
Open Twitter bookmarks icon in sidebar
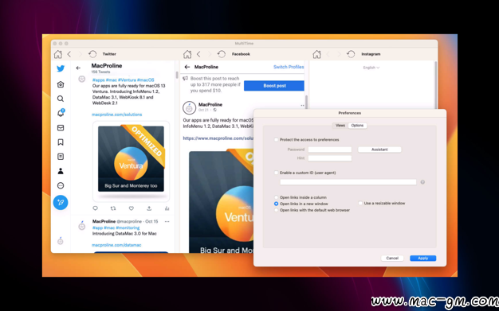(61, 142)
